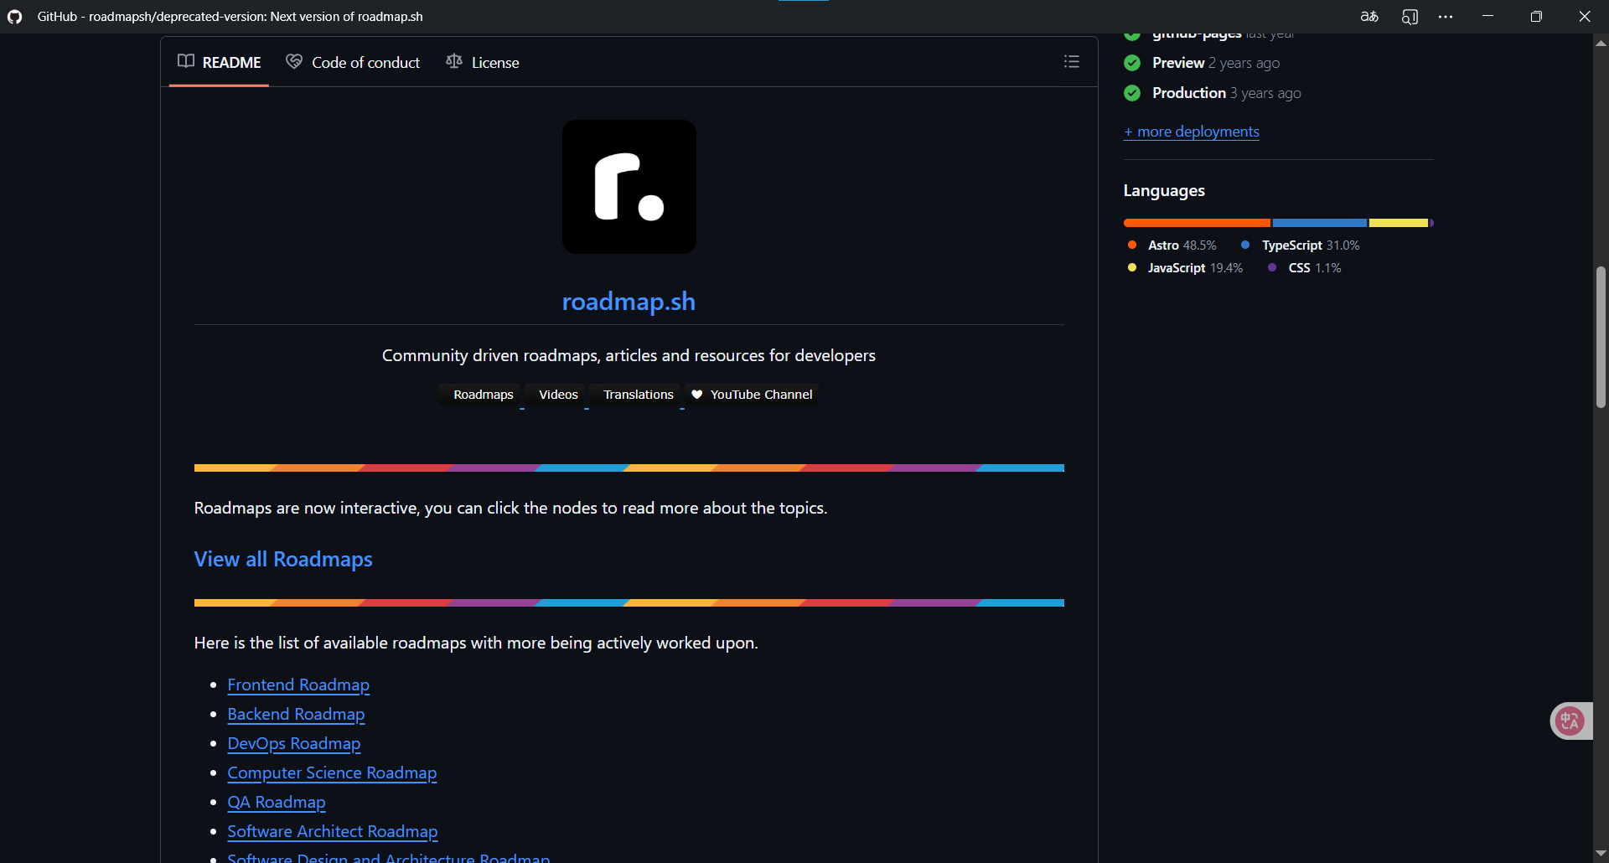Restore down the browser window
The width and height of the screenshot is (1609, 863).
coord(1536,17)
